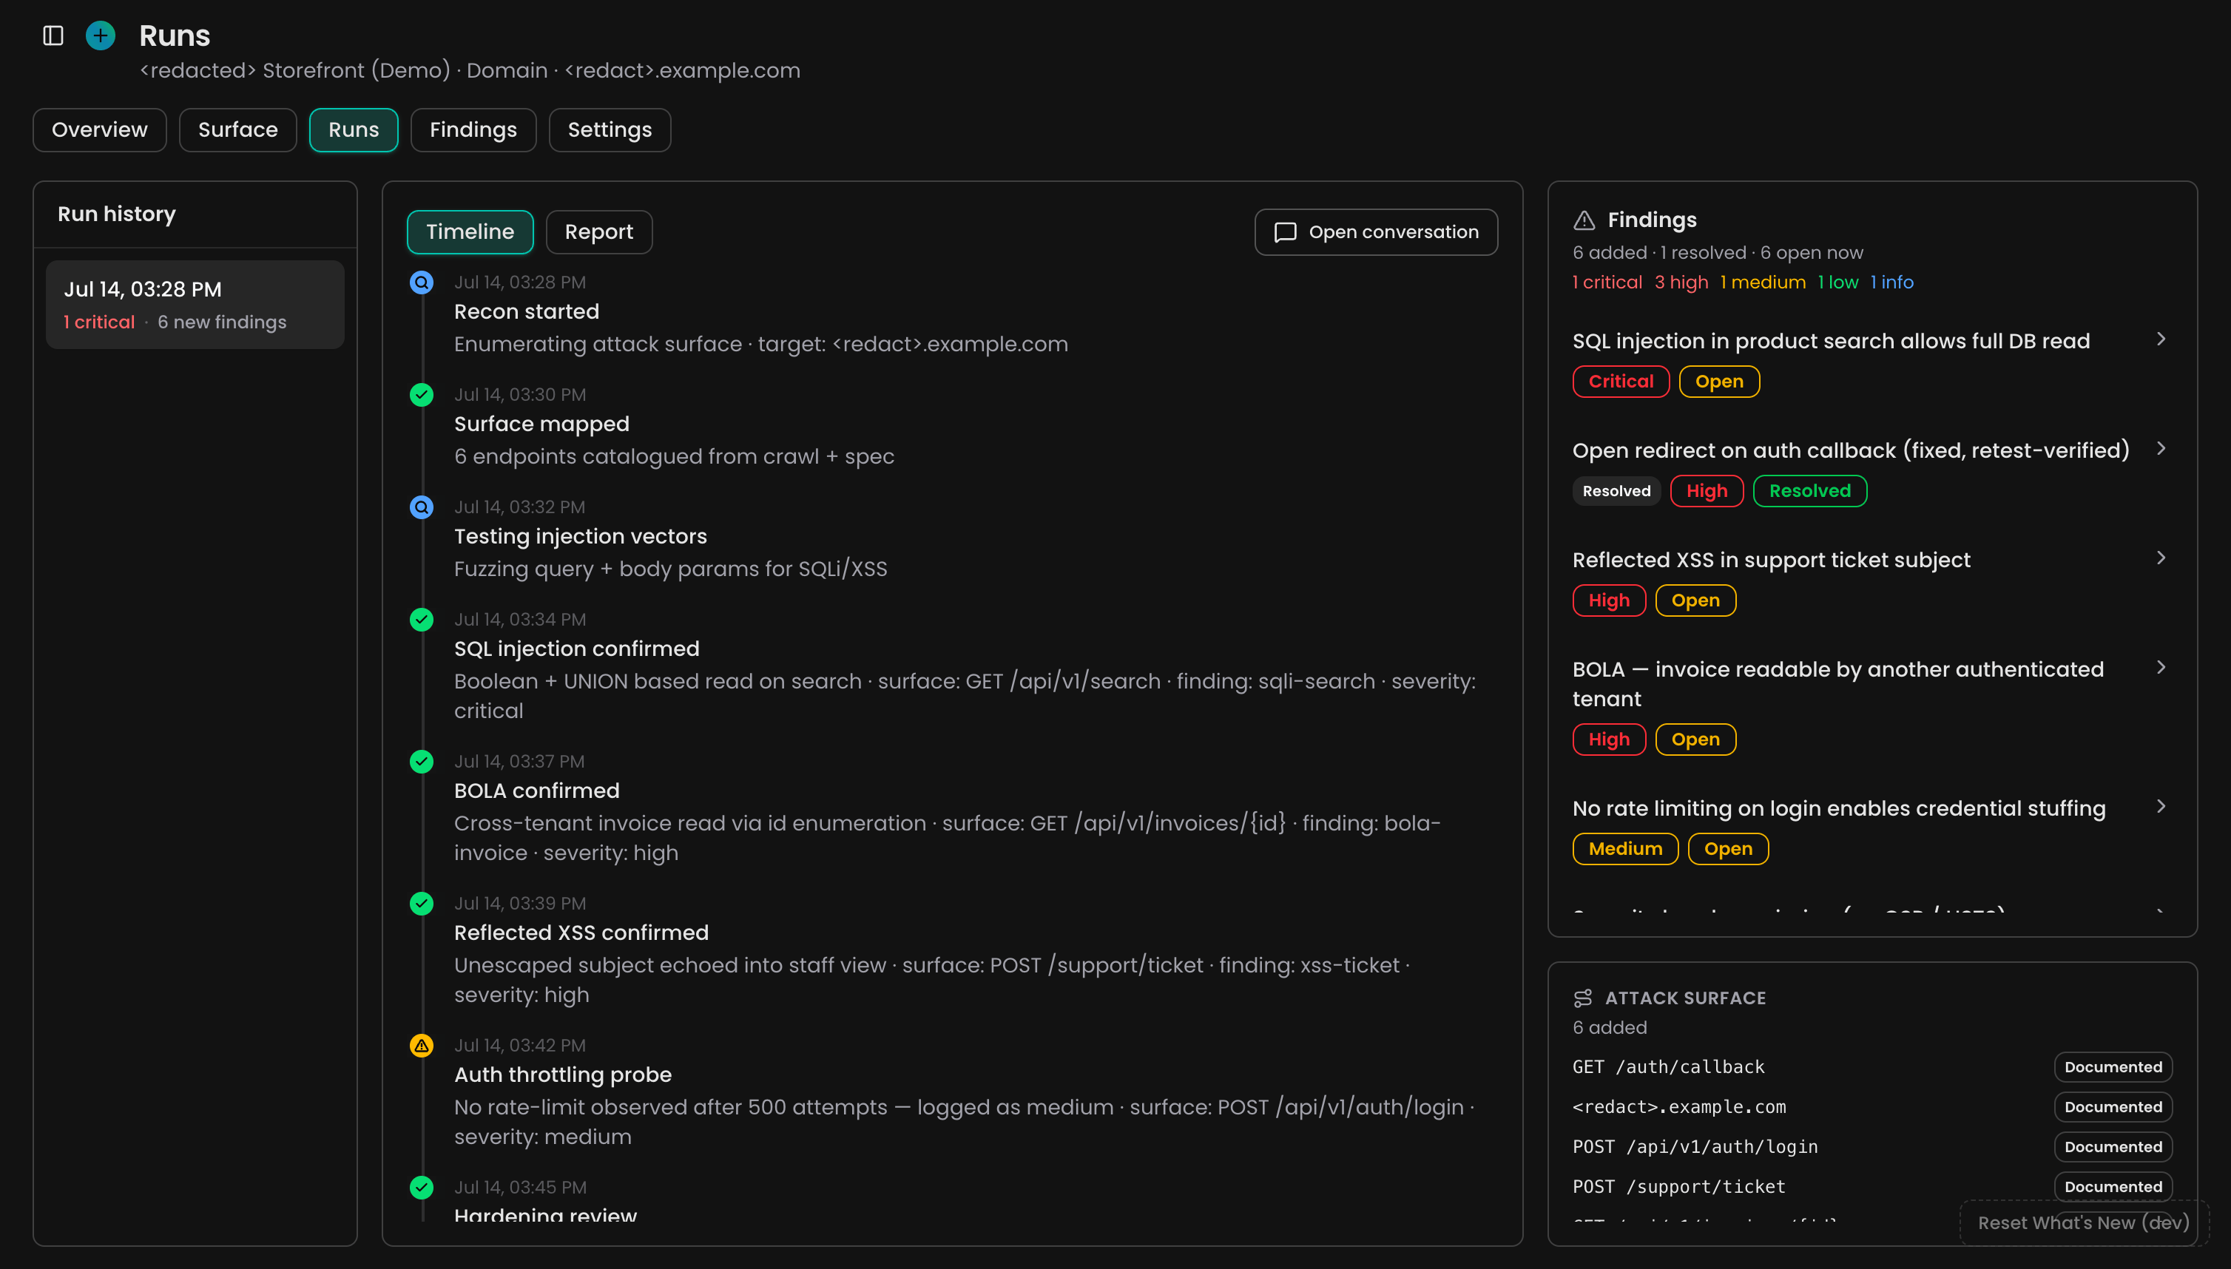Click the High badge on Reflected XSS finding

click(1610, 601)
